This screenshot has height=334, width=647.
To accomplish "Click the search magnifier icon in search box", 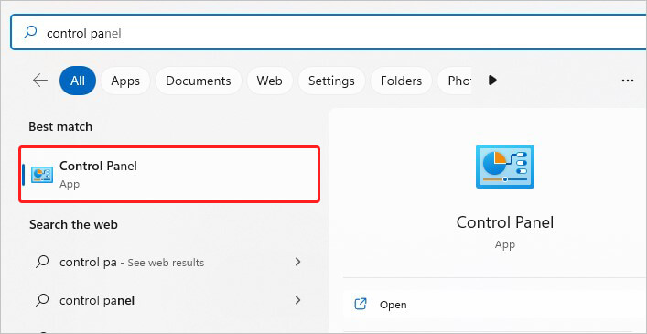I will [30, 32].
